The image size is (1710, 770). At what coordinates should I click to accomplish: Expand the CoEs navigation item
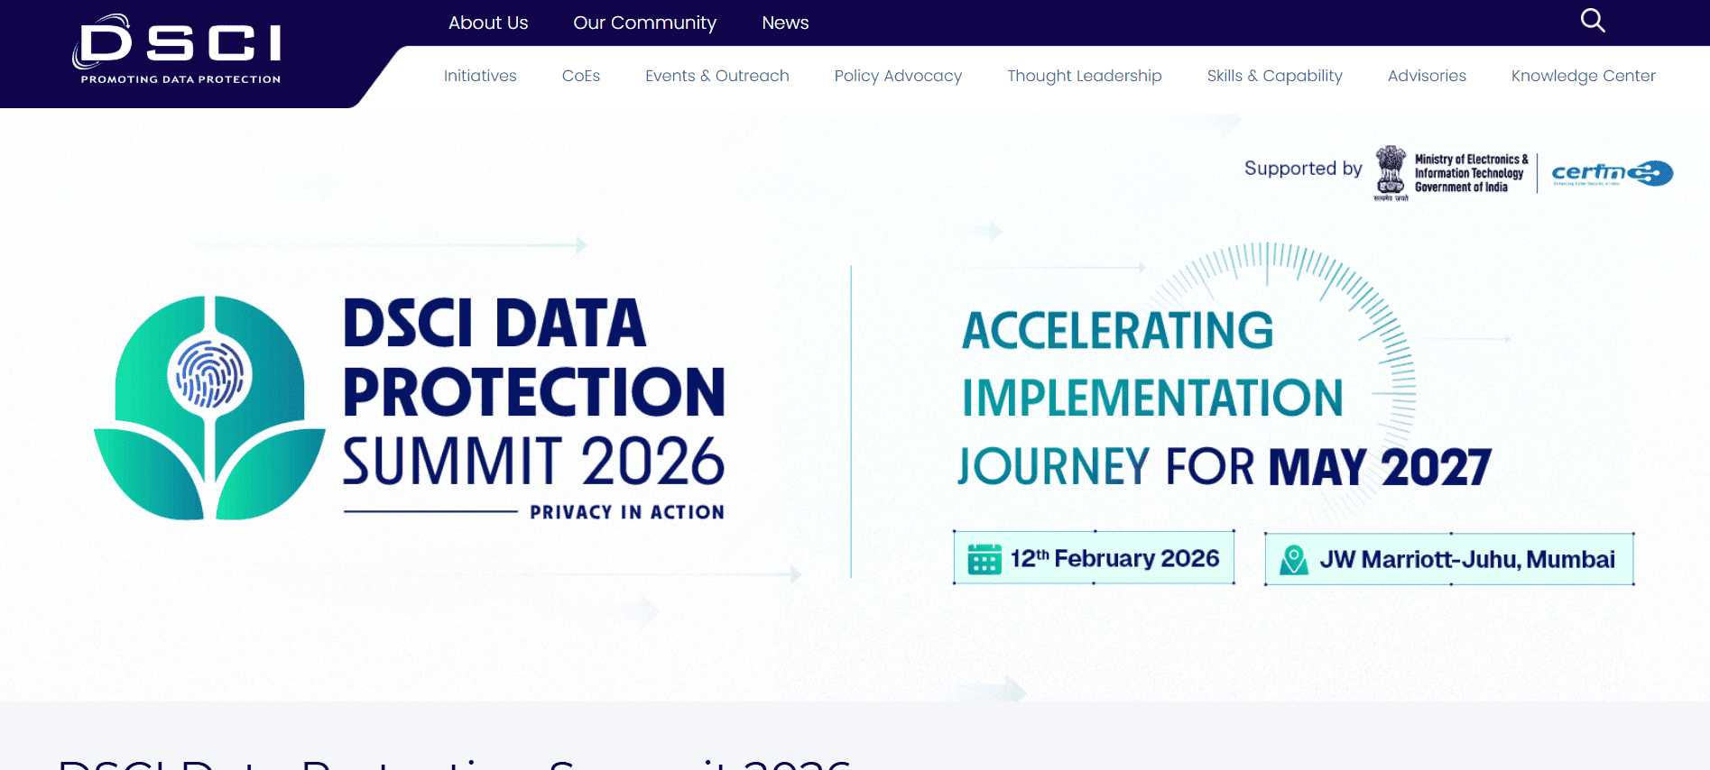pyautogui.click(x=581, y=76)
